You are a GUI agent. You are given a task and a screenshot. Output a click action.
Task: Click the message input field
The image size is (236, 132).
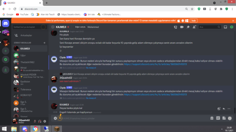point(133,118)
